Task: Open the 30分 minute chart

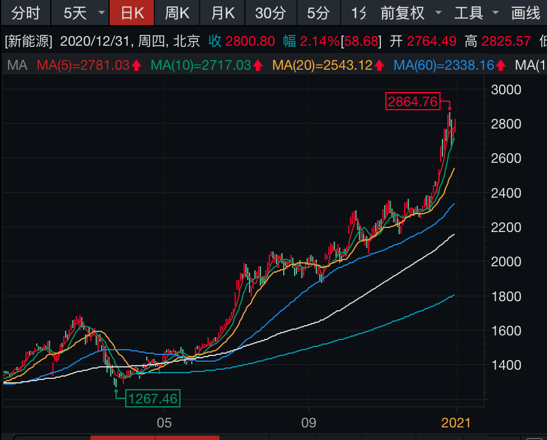Action: click(x=270, y=13)
